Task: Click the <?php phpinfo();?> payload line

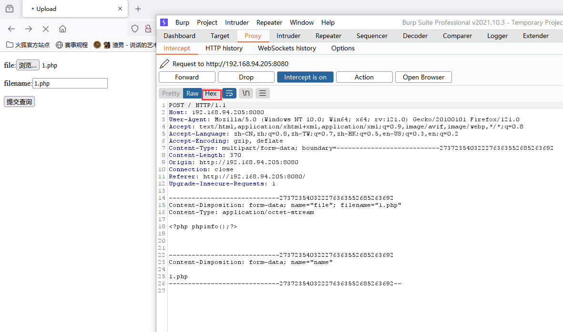Action: coord(203,227)
